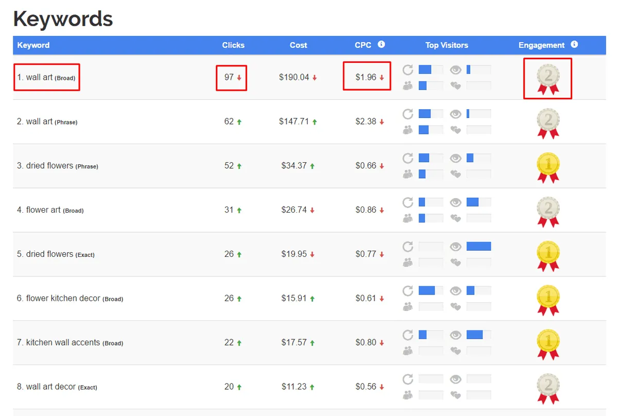Click the $147.71 cost value
This screenshot has height=416, width=618.
click(294, 122)
